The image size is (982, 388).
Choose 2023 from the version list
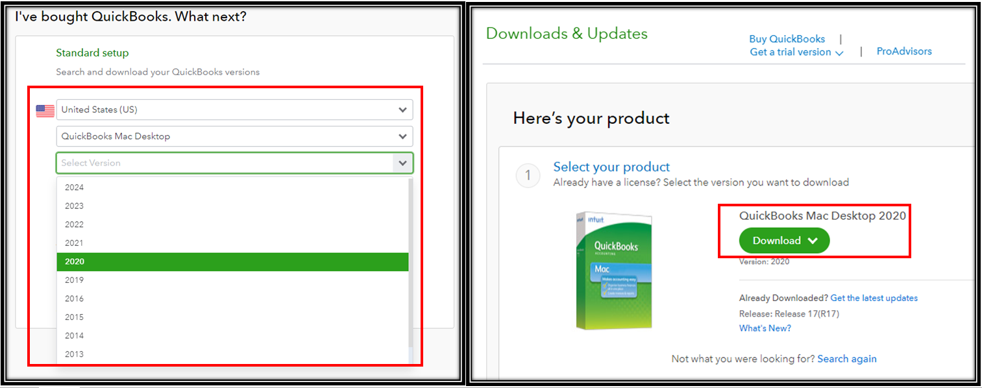[x=232, y=206]
